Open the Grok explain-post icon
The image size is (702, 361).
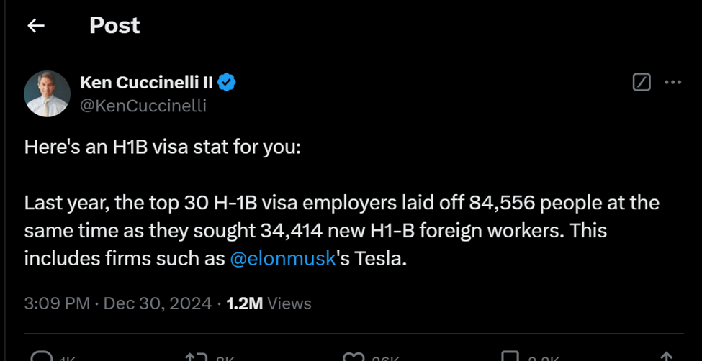[642, 82]
